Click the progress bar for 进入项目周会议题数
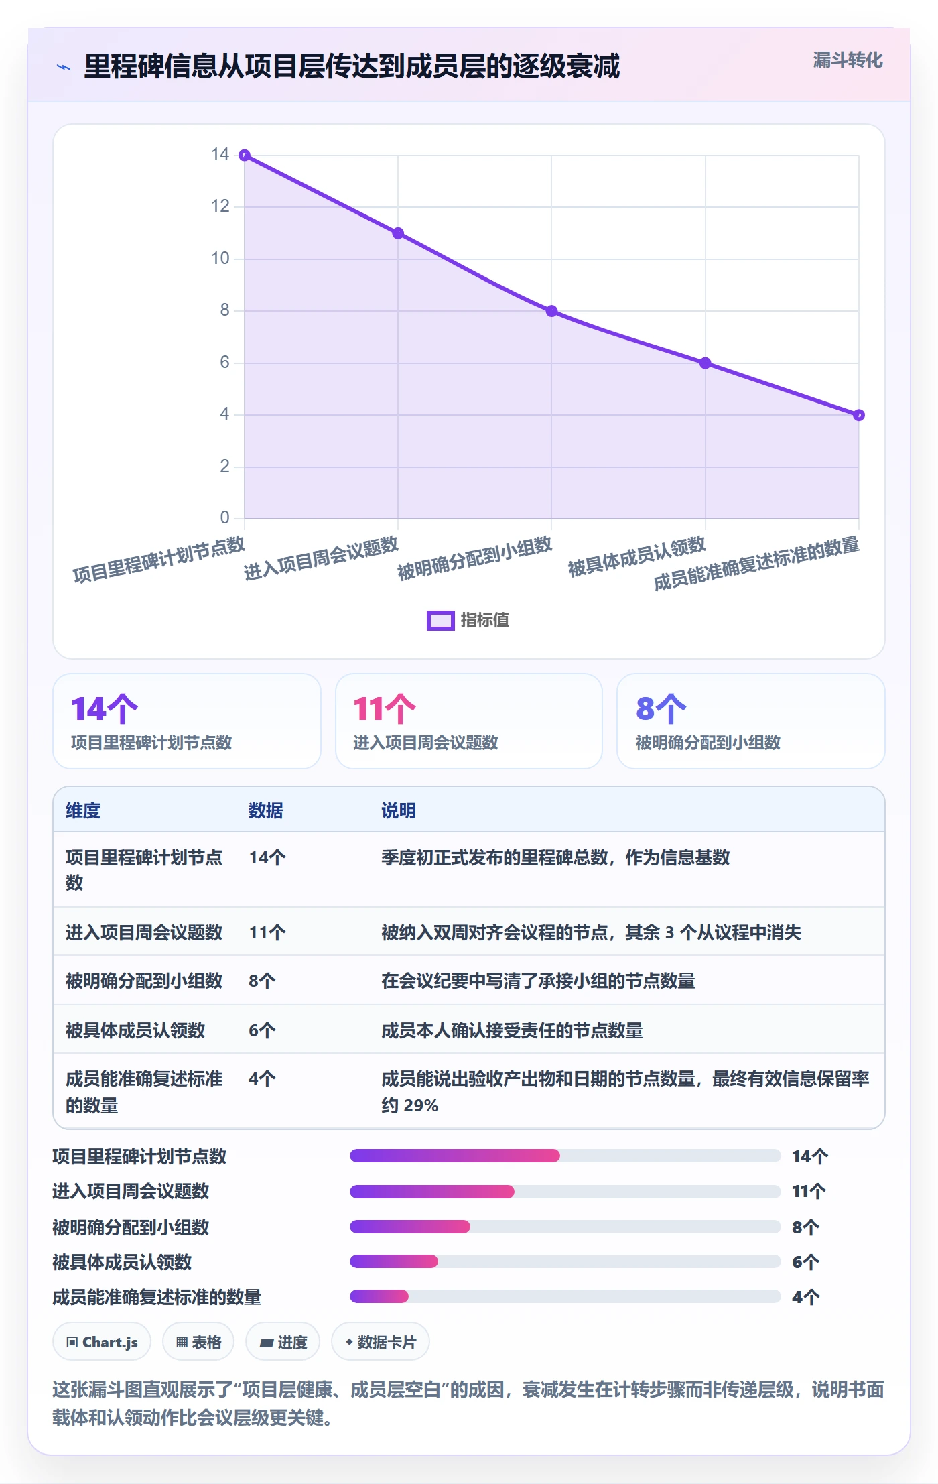This screenshot has height=1484, width=938. tap(565, 1191)
